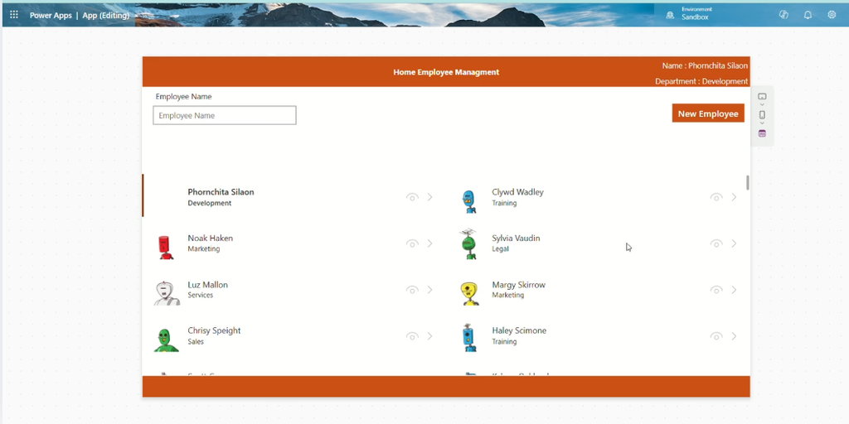Image resolution: width=849 pixels, height=424 pixels.
Task: Expand the chevron under phone preview icon
Action: pyautogui.click(x=762, y=123)
